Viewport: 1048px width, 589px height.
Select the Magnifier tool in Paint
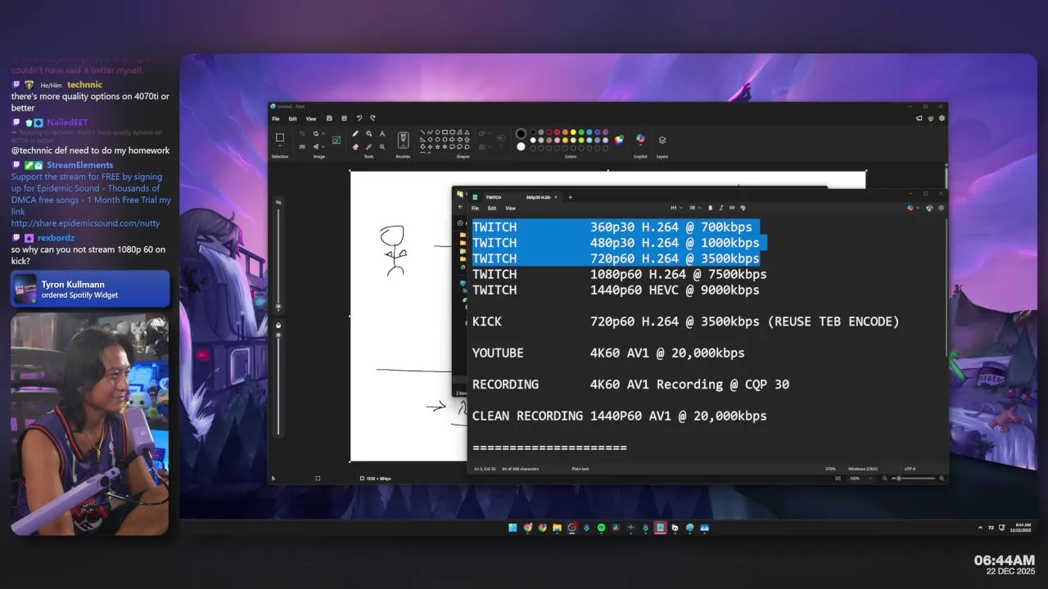click(382, 147)
